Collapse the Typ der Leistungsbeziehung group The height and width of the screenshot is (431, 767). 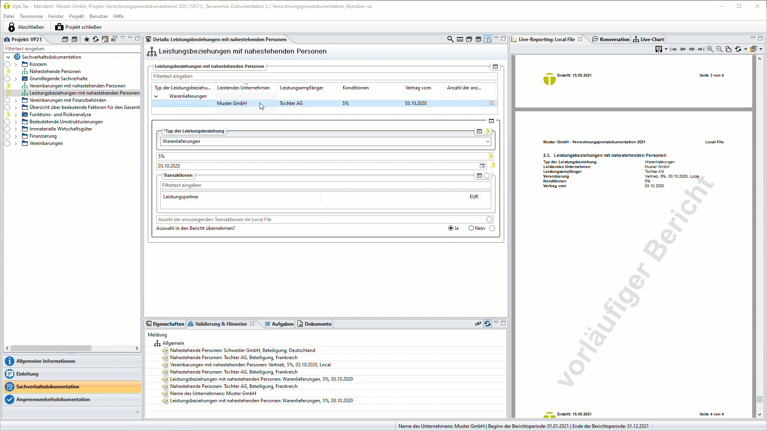pyautogui.click(x=479, y=131)
